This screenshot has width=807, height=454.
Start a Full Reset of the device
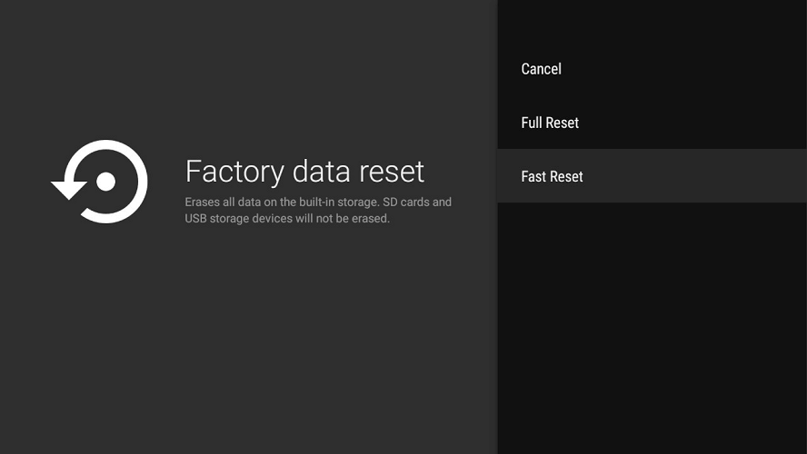pos(652,123)
